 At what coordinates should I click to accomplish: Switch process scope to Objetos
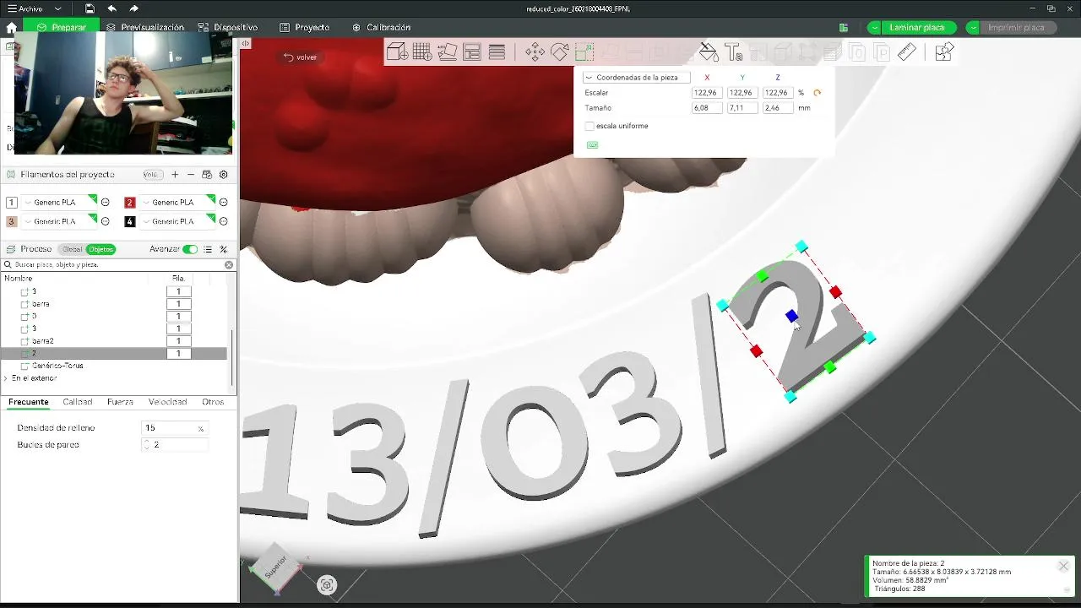click(x=100, y=249)
